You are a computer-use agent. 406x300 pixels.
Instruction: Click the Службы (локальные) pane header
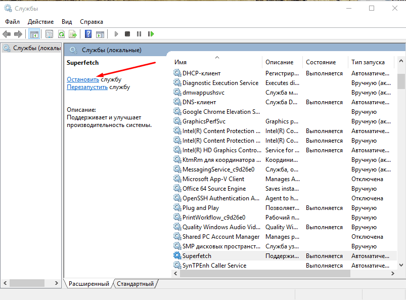[112, 50]
